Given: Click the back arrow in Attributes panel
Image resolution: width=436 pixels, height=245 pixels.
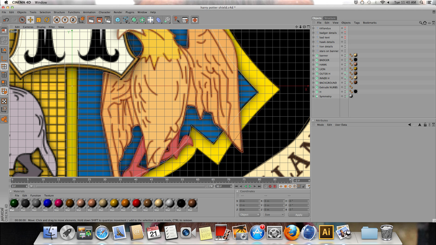Looking at the screenshot, I should (410, 125).
